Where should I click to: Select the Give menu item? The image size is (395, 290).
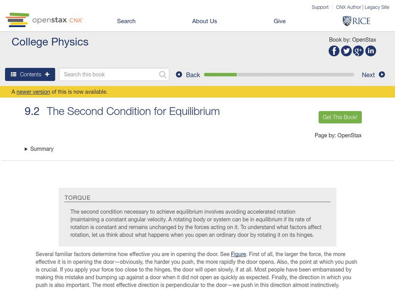(279, 21)
